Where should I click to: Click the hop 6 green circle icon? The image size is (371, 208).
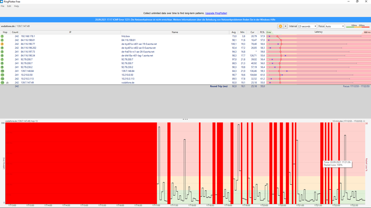2,56
